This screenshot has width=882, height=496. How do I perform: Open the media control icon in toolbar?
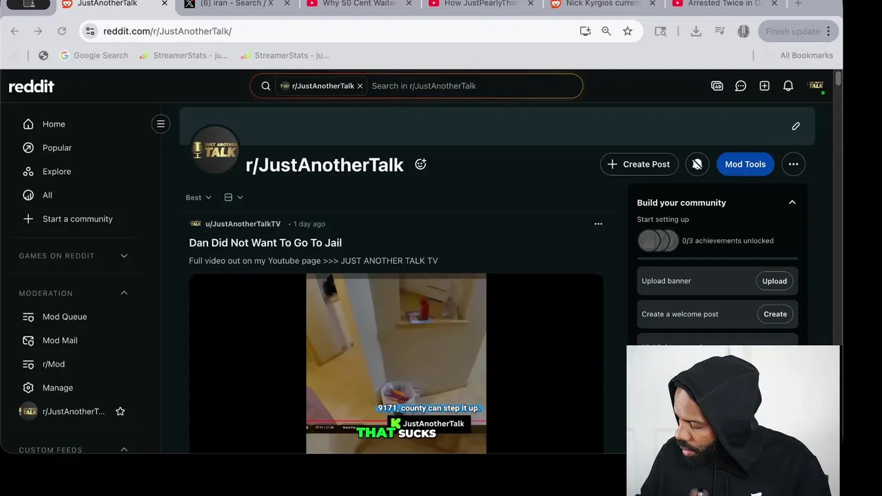tap(720, 31)
